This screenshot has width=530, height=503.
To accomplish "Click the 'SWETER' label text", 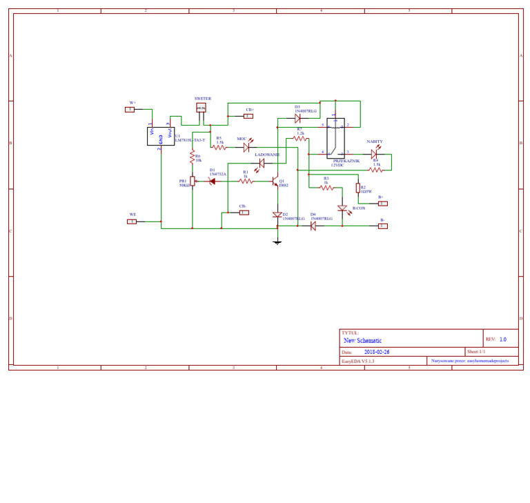I will point(203,99).
